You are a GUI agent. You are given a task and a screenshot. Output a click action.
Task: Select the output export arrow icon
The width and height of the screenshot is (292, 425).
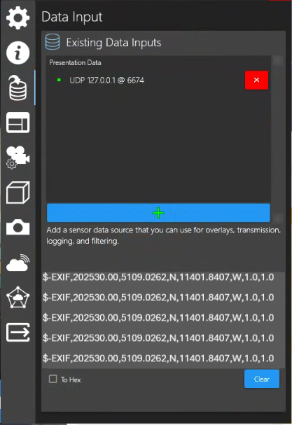tap(18, 332)
